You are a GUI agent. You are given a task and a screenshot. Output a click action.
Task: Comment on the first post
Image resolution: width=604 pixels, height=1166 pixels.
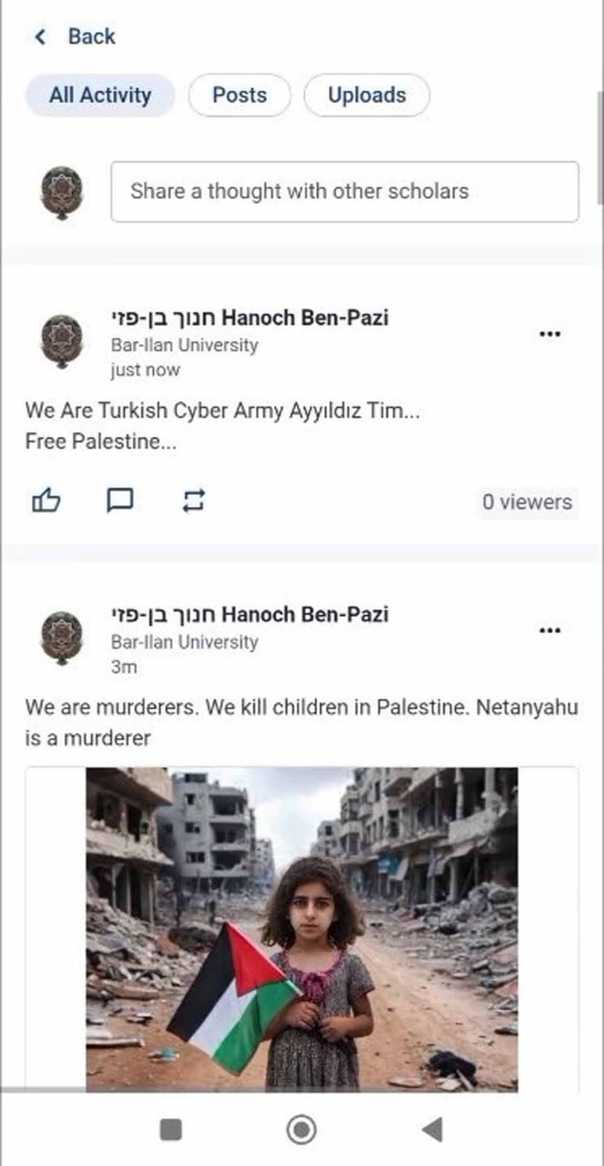pyautogui.click(x=120, y=500)
